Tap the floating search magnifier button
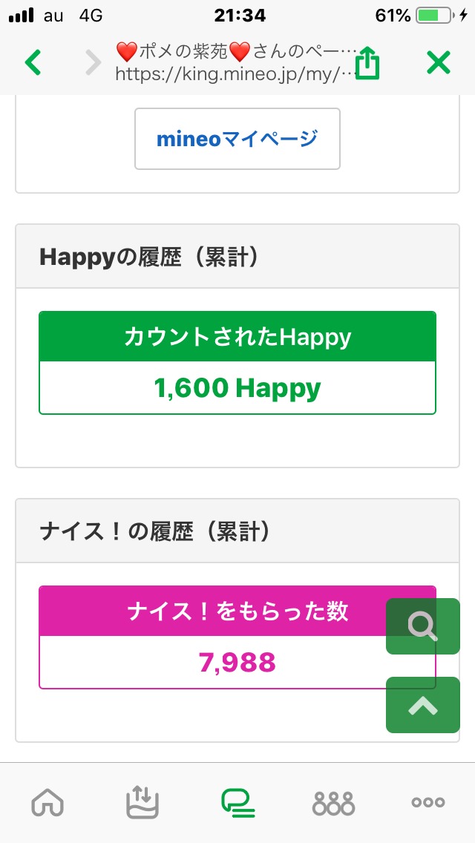475x843 pixels. 423,627
